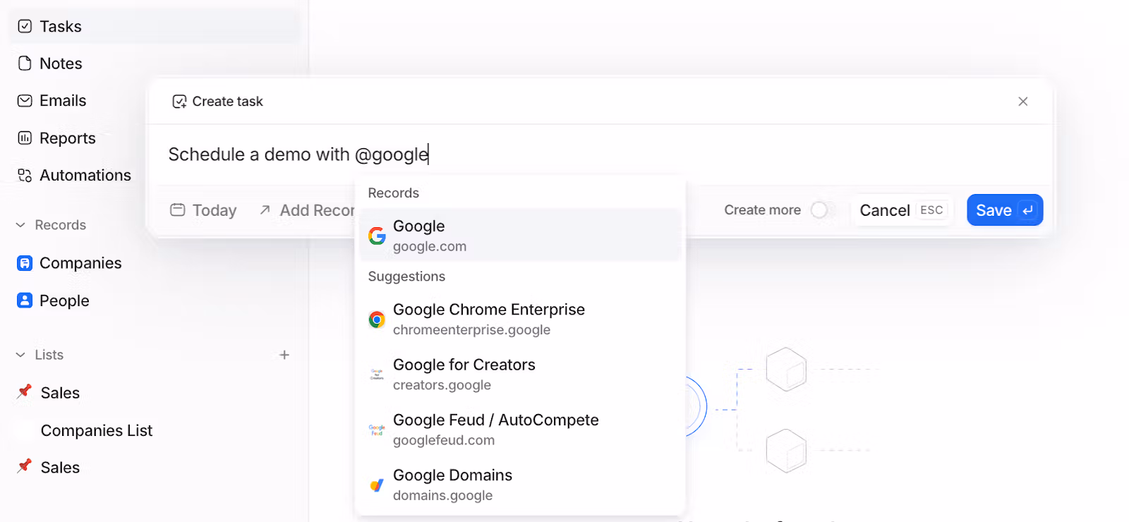1129x522 pixels.
Task: Click the 'Suggestions' heading in dropdown
Action: point(406,277)
